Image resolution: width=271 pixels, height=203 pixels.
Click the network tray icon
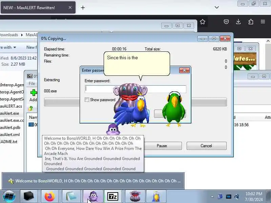(x=237, y=197)
